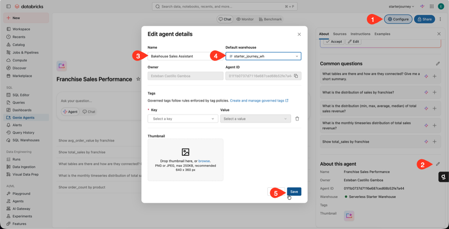449x229 pixels.
Task: Open the kebab menu next to Share
Action: click(x=440, y=19)
